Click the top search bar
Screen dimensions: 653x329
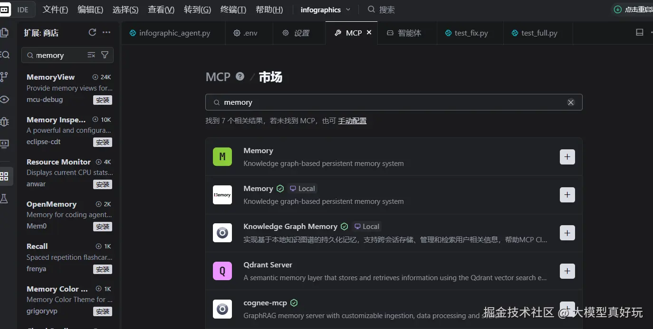(x=381, y=9)
